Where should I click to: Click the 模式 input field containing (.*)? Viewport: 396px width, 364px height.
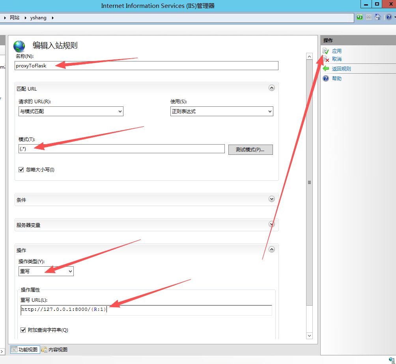tap(121, 149)
